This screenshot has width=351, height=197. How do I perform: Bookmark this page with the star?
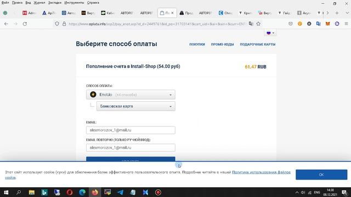point(258,24)
